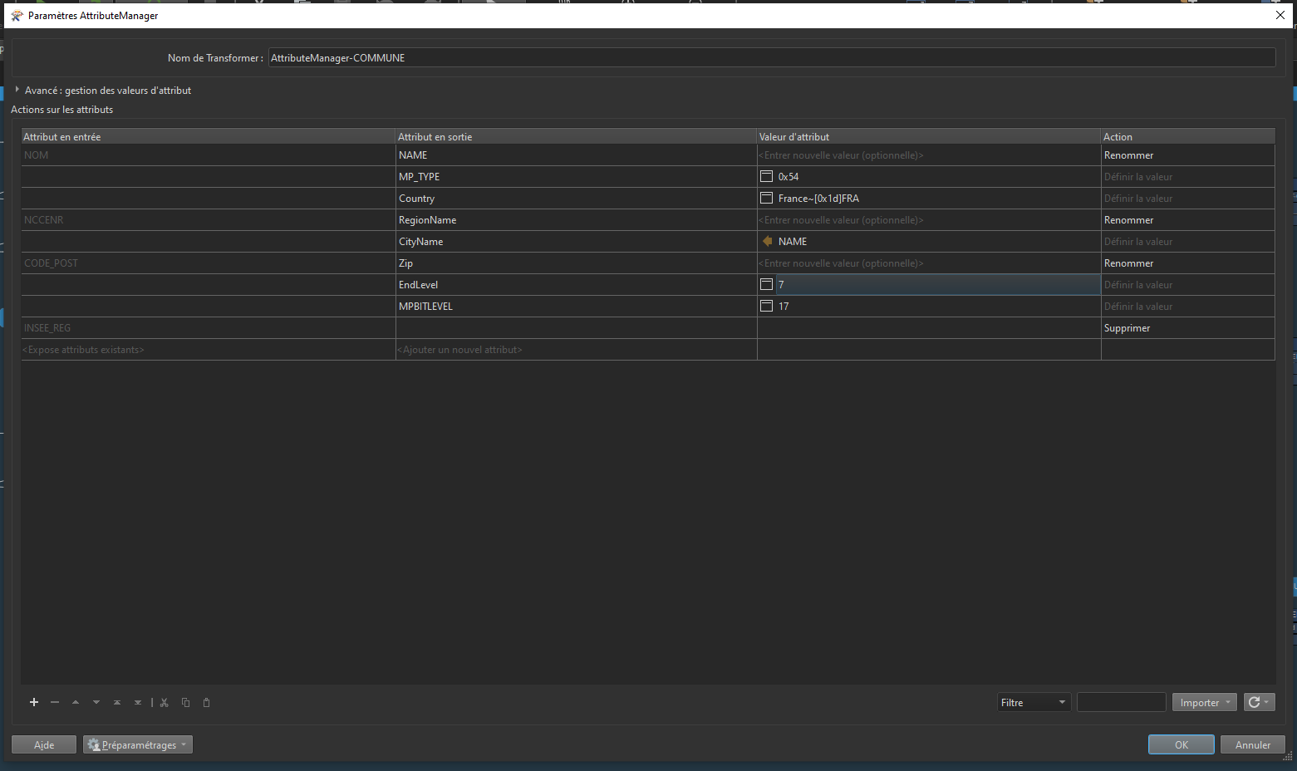Click the MPBITLEVEL value 17

(938, 307)
